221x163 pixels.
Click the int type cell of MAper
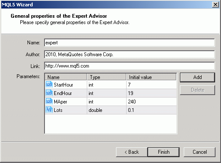point(107,102)
